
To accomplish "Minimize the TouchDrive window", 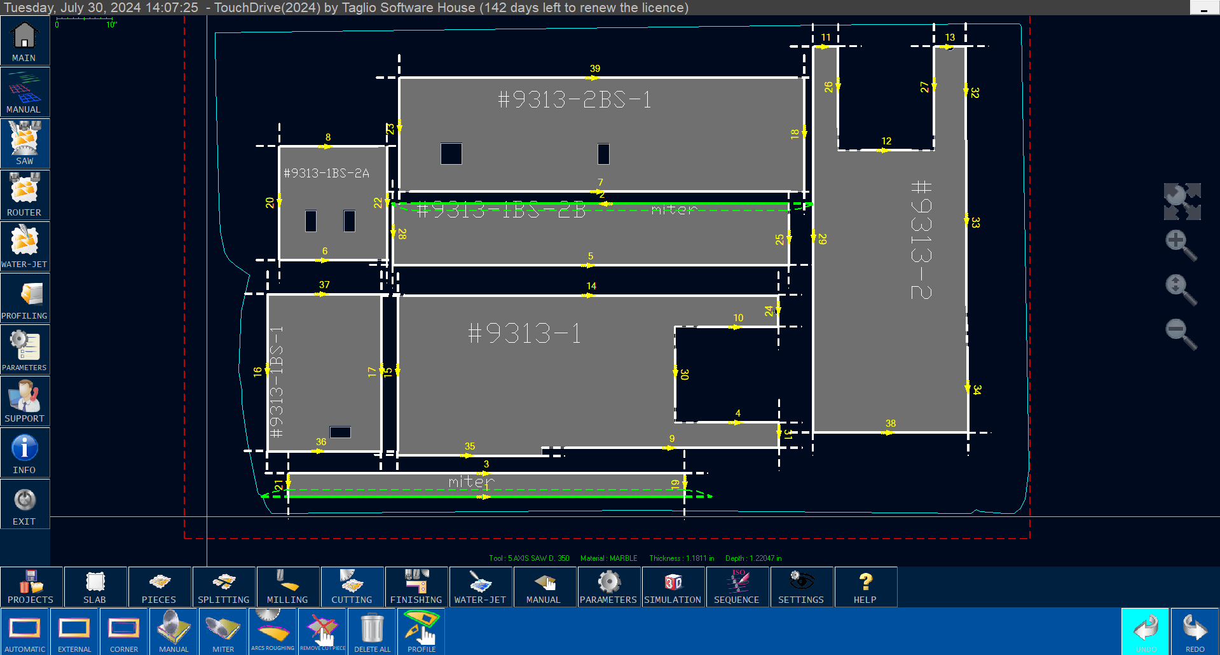I will (1204, 8).
